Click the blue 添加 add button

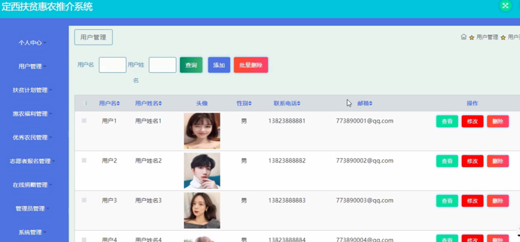pyautogui.click(x=219, y=65)
